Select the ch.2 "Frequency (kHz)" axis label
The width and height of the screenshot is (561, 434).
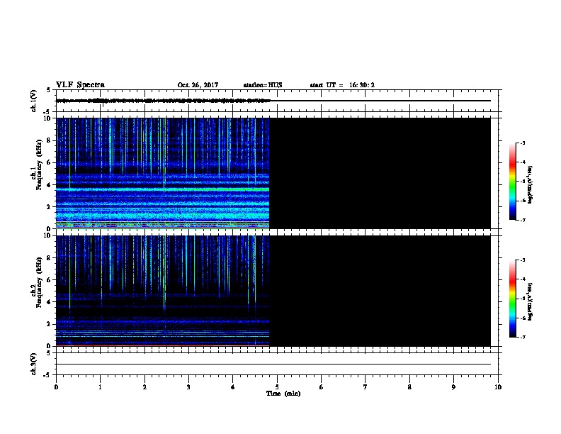pyautogui.click(x=39, y=282)
